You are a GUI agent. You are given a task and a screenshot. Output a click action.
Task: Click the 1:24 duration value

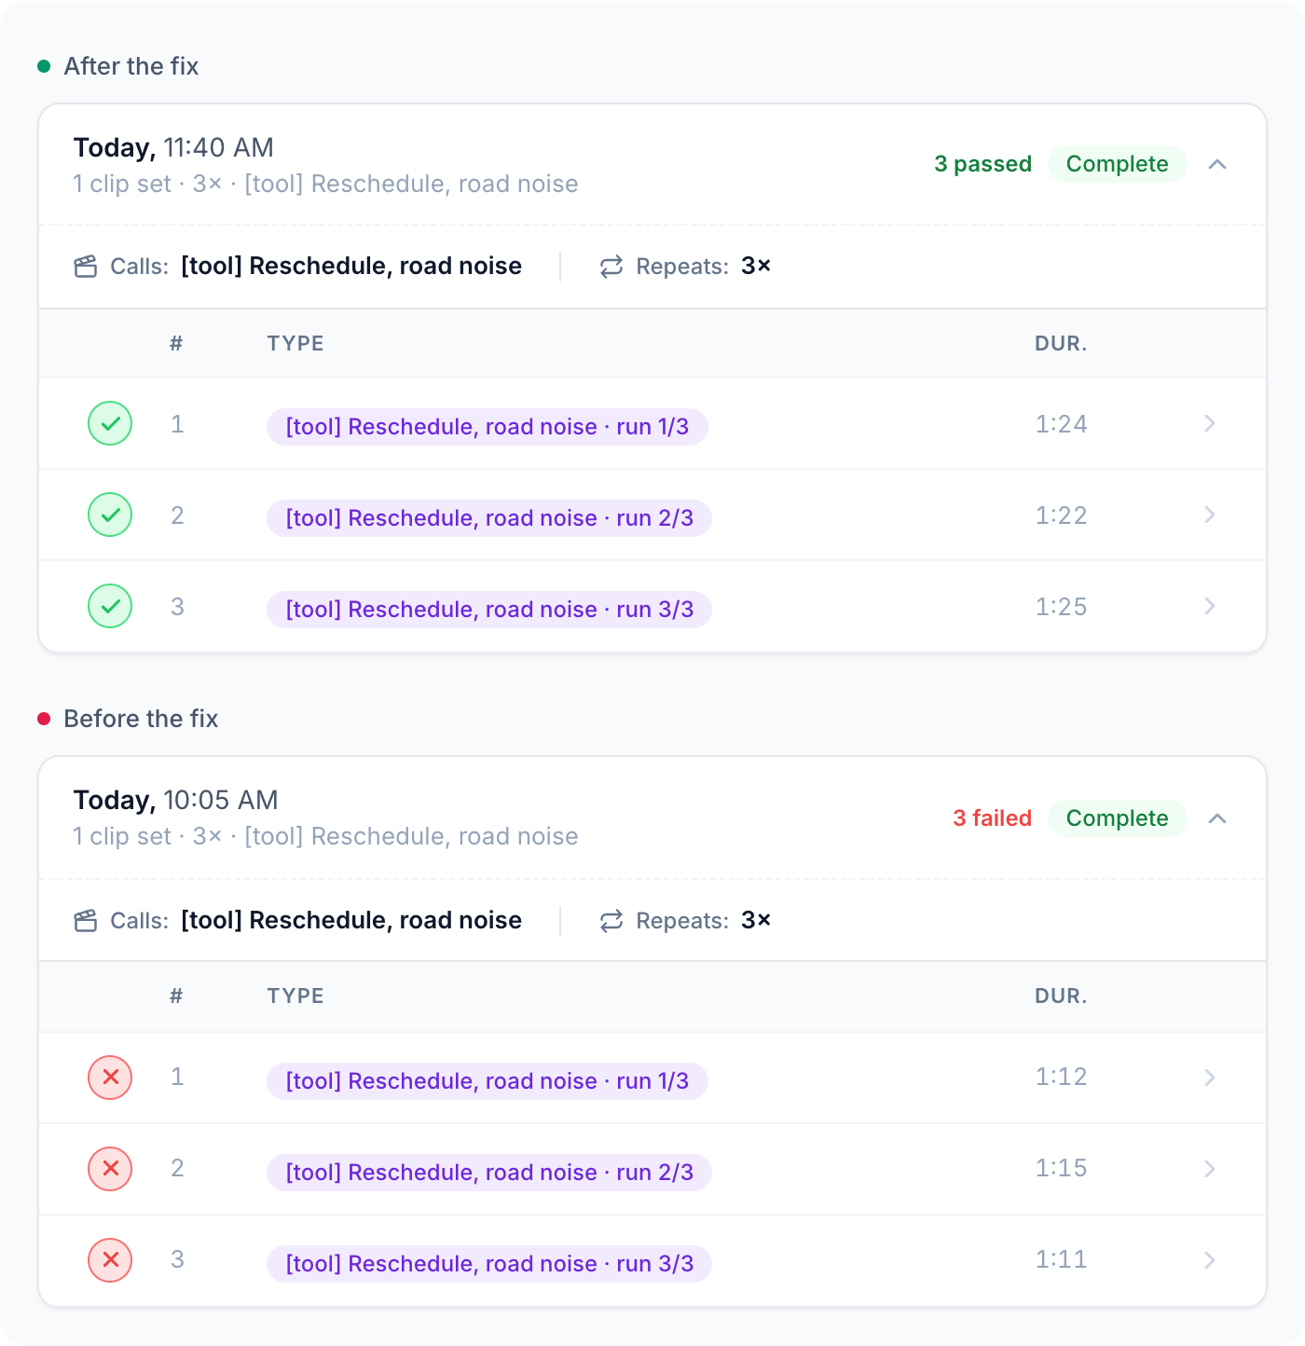click(1062, 424)
